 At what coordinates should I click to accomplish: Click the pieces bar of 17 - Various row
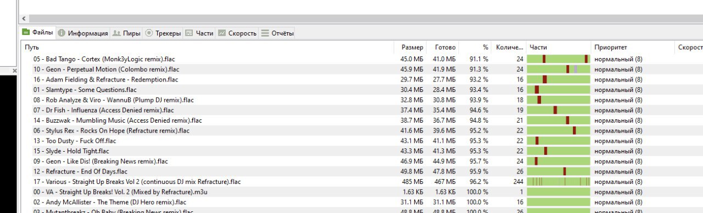(x=558, y=181)
